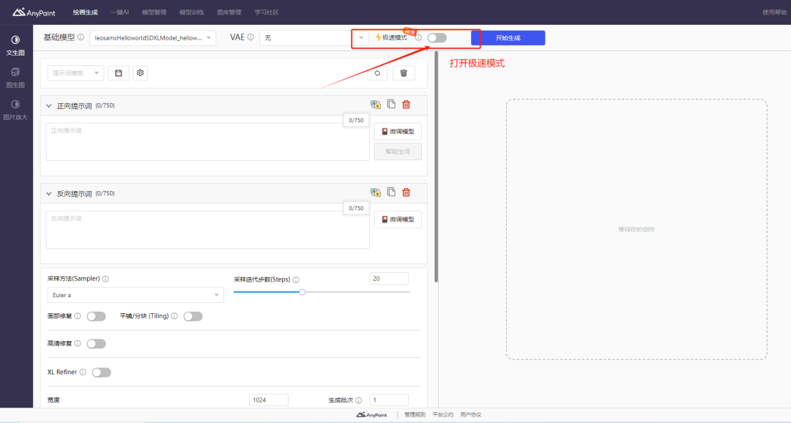Image resolution: width=791 pixels, height=423 pixels.
Task: Open the 图片放大 image upscale sidebar section
Action: point(15,110)
